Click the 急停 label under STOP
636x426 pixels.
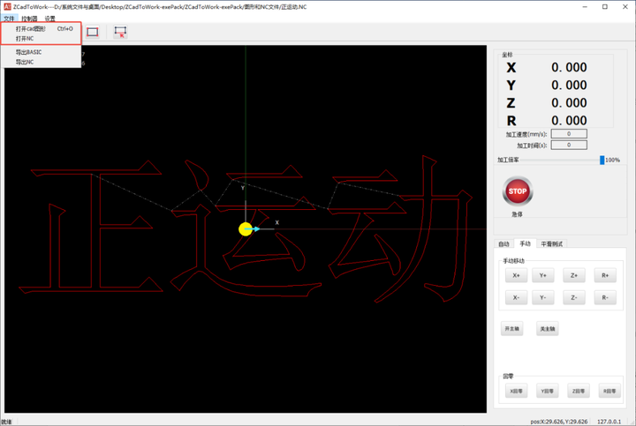[x=517, y=214]
